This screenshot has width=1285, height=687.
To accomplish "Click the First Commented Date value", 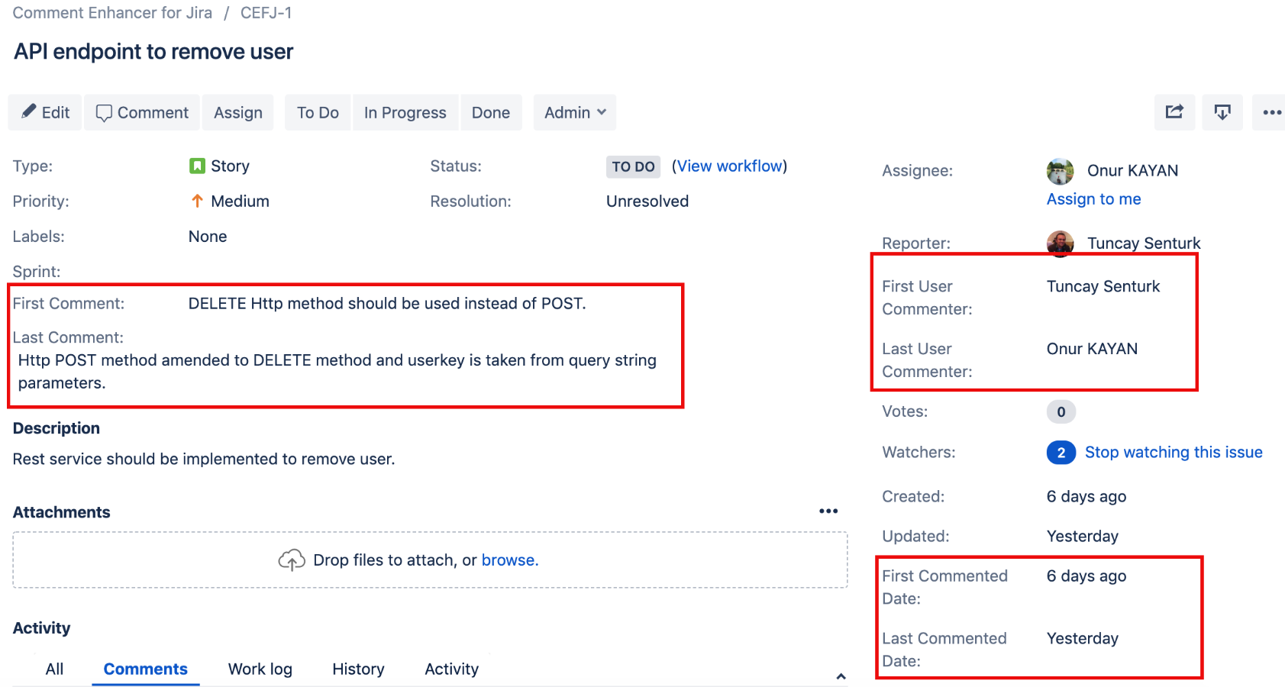I will point(1086,576).
